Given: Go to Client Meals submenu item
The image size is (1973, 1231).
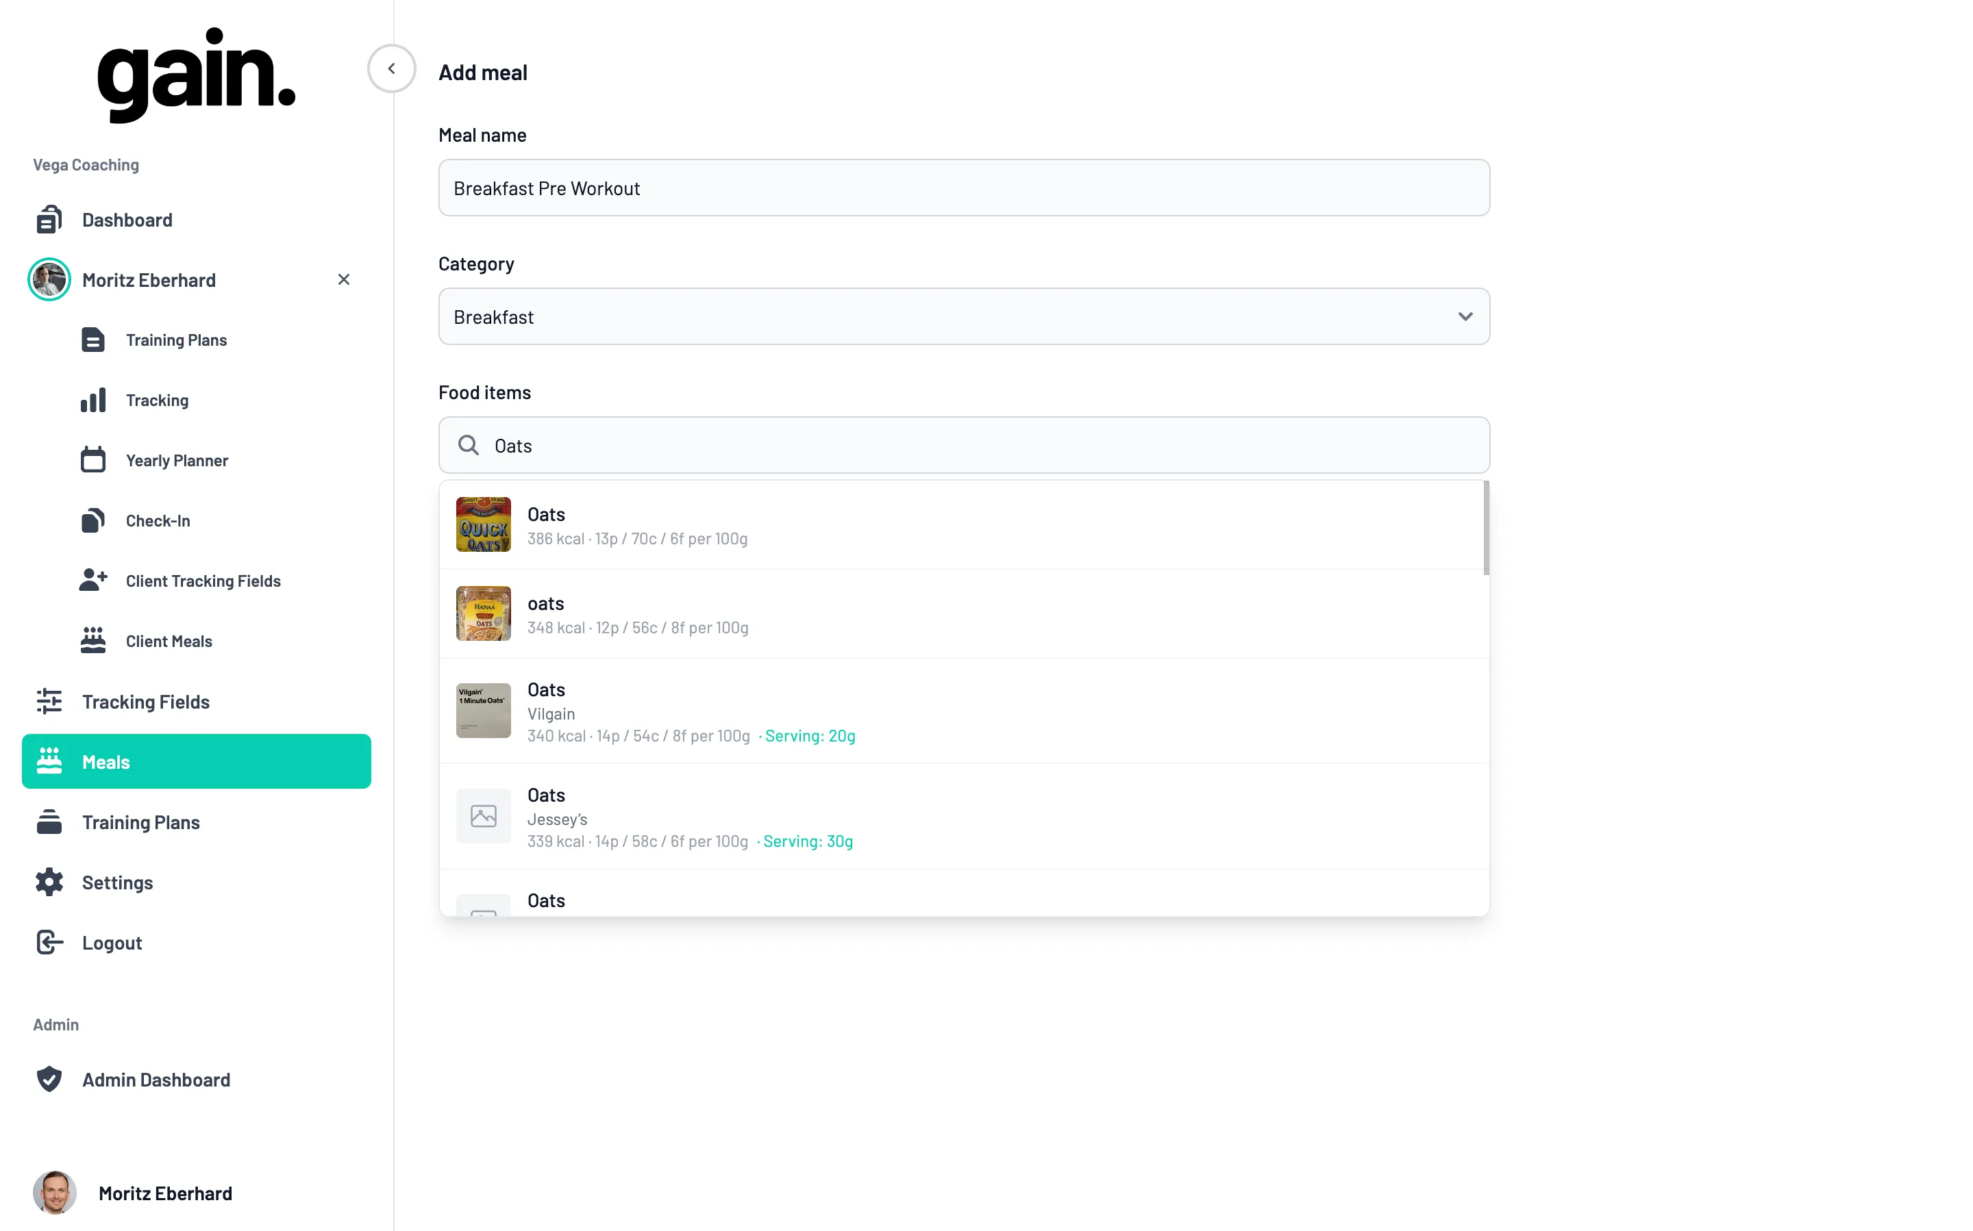Looking at the screenshot, I should tap(169, 642).
